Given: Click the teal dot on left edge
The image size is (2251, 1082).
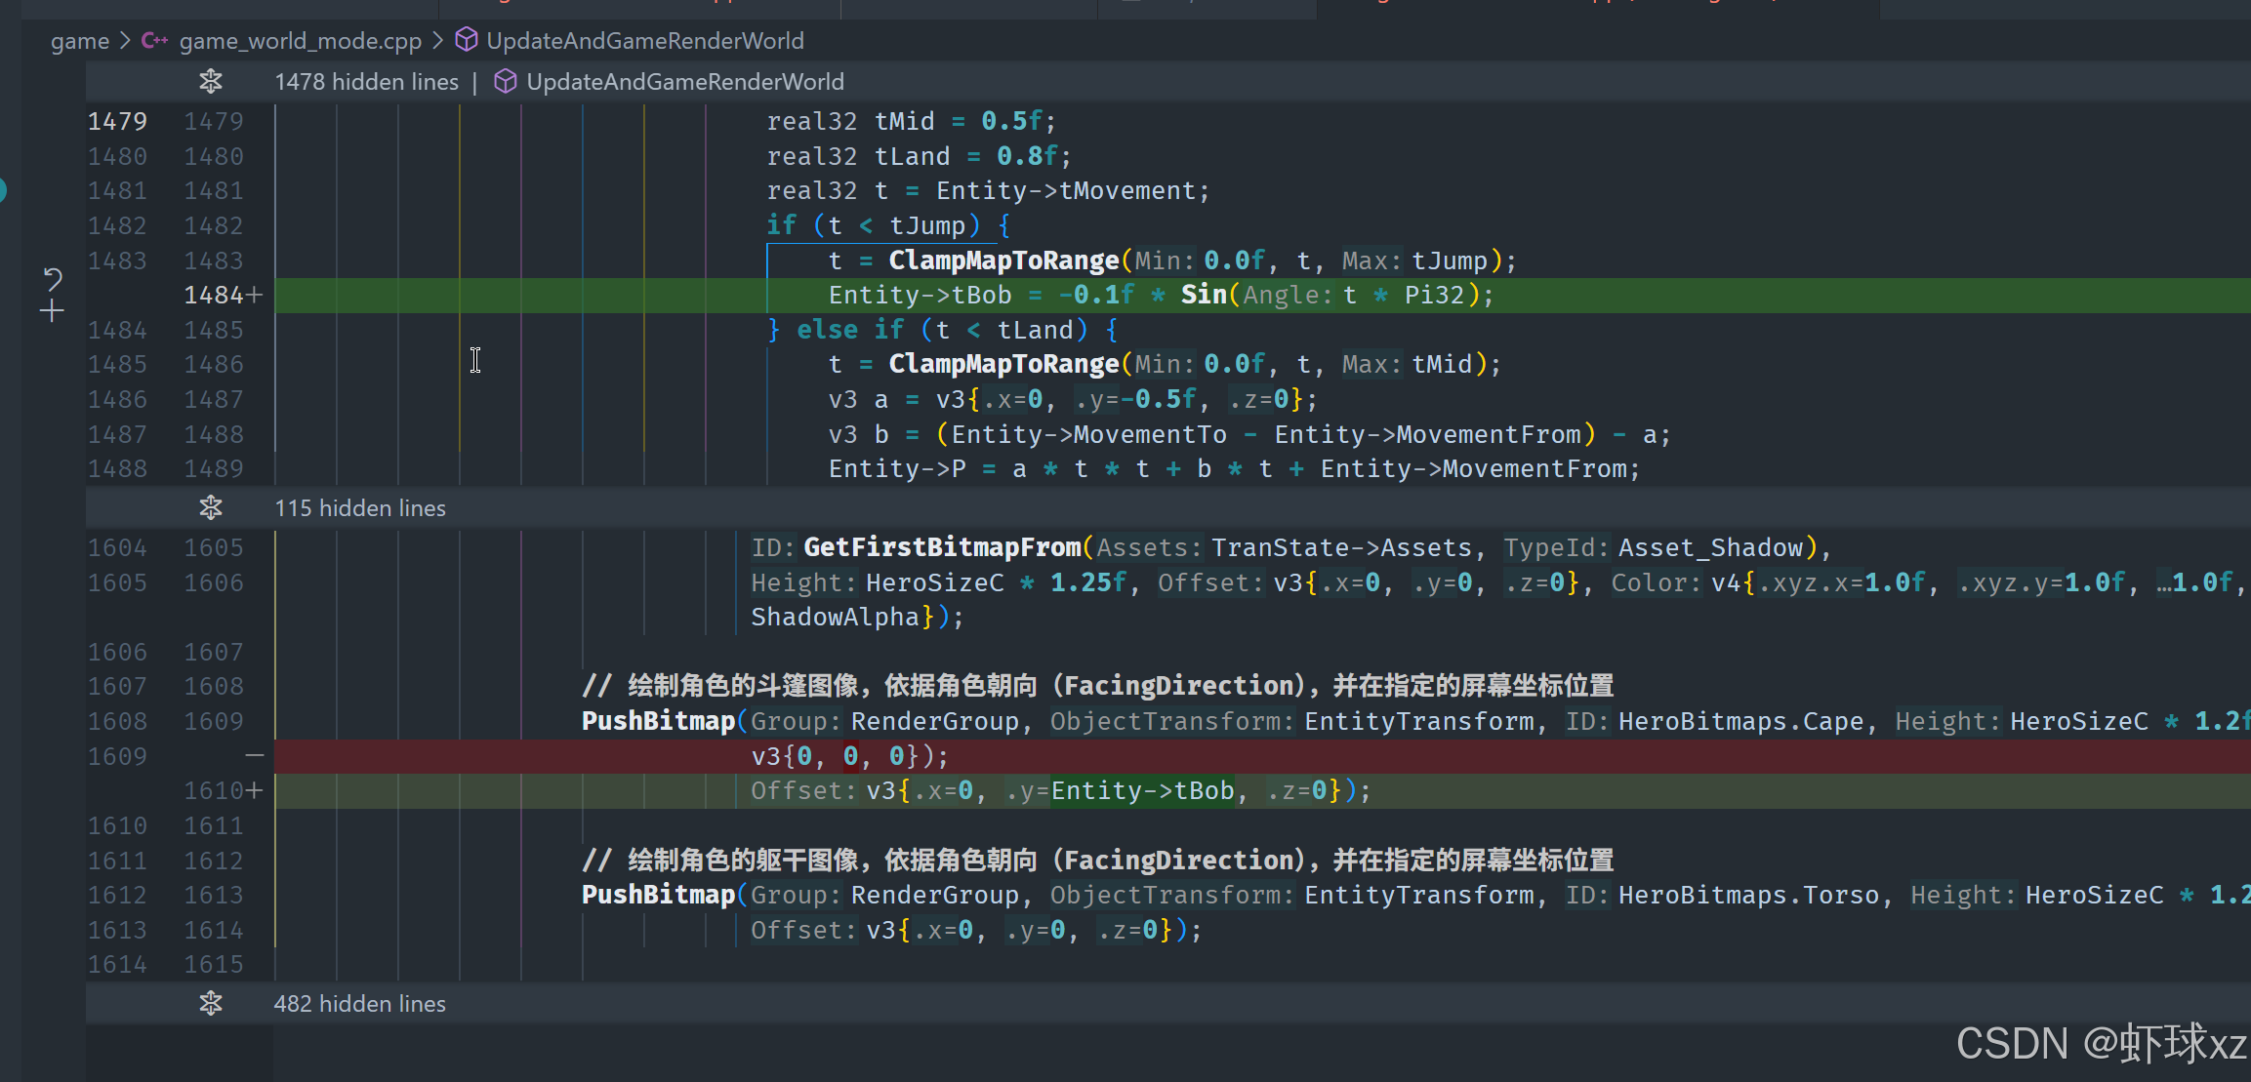Looking at the screenshot, I should (3, 189).
